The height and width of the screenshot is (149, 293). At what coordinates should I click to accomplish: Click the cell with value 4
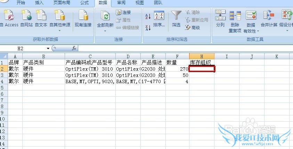[x=177, y=81]
